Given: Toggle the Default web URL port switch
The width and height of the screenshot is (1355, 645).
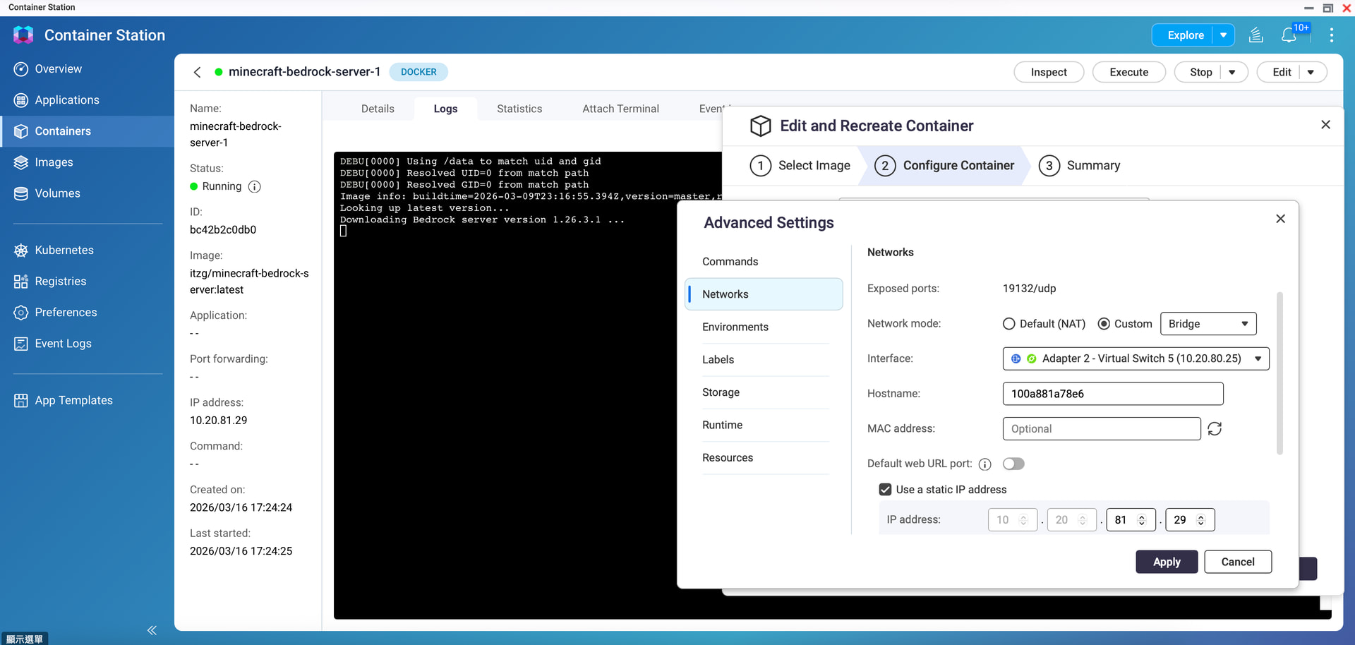Looking at the screenshot, I should (x=1013, y=464).
